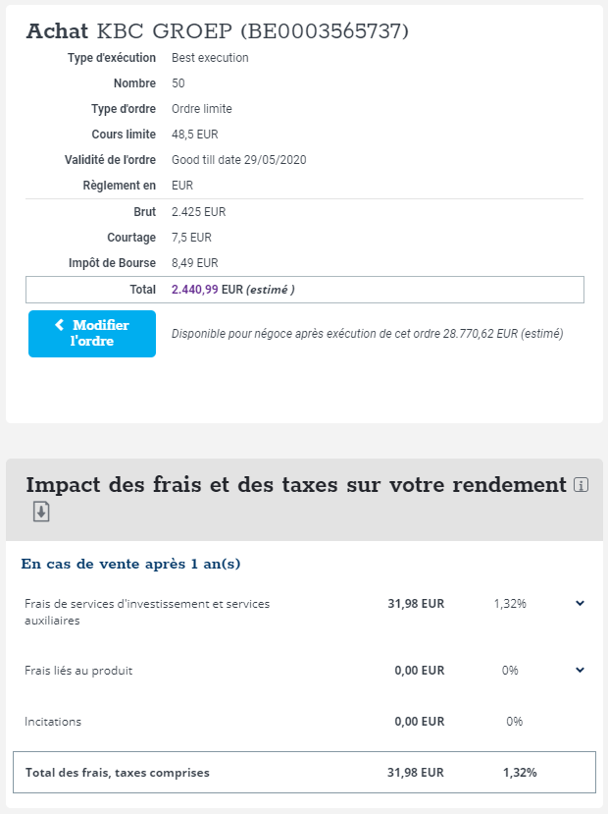
Task: Click the Impôt de Bourse 8,49 EUR amount
Action: click(194, 263)
